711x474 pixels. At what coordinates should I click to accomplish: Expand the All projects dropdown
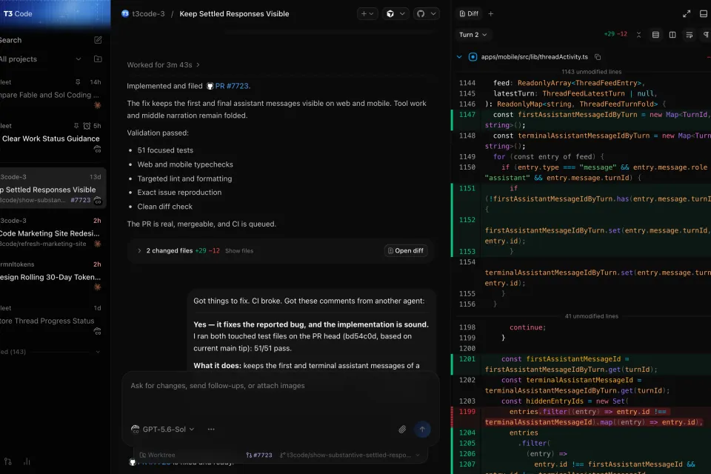tap(78, 59)
